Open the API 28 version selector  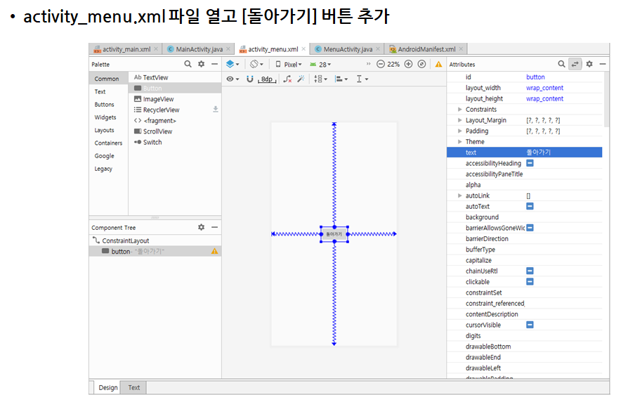pos(320,65)
